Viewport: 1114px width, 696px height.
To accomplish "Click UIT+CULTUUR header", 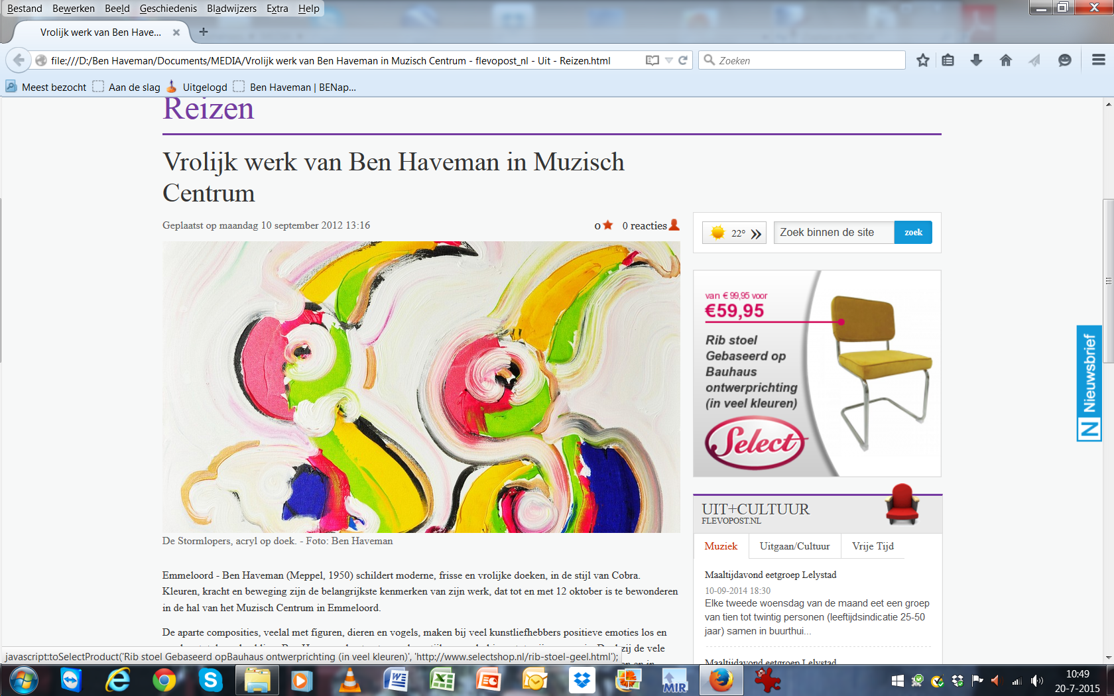I will pos(755,509).
